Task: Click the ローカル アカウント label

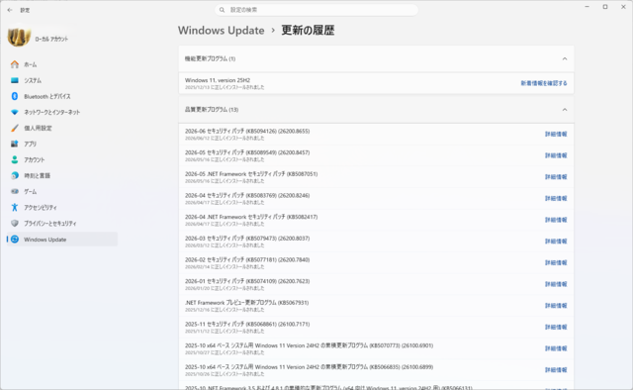Action: (x=51, y=40)
